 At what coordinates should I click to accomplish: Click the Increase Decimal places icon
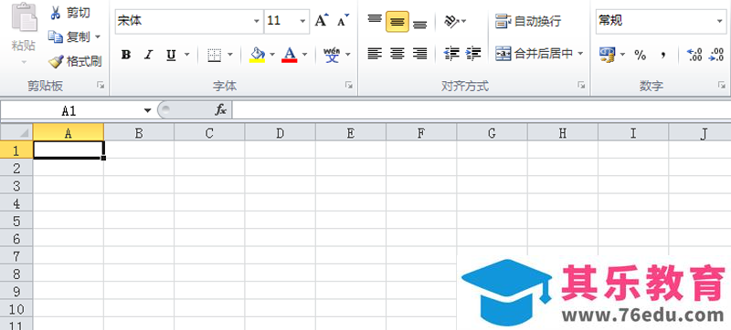694,55
